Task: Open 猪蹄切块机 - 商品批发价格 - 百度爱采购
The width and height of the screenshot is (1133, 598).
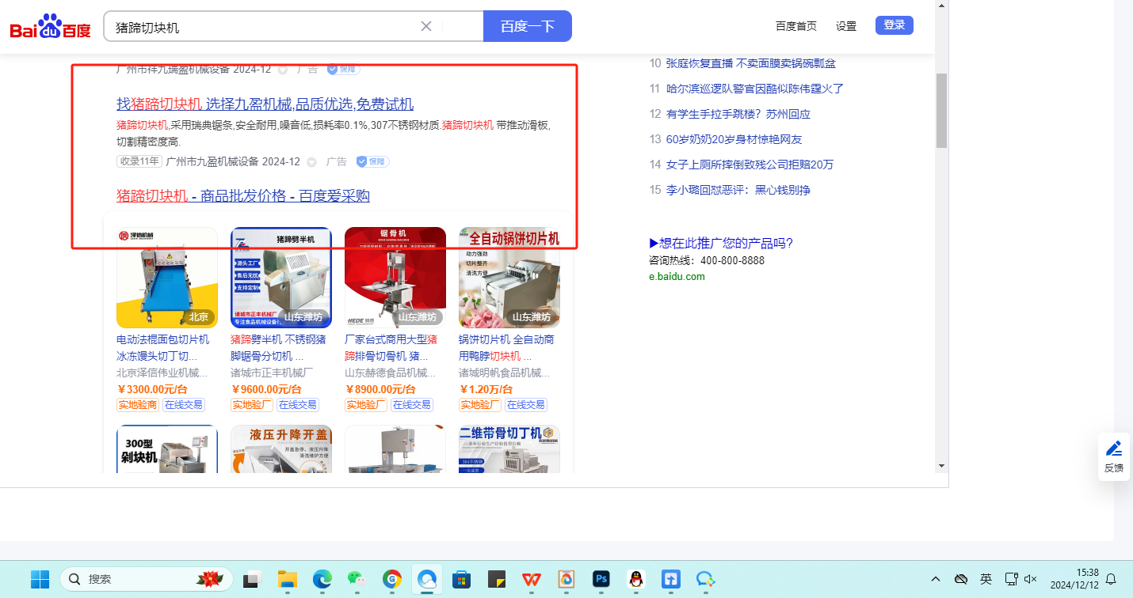Action: [243, 196]
